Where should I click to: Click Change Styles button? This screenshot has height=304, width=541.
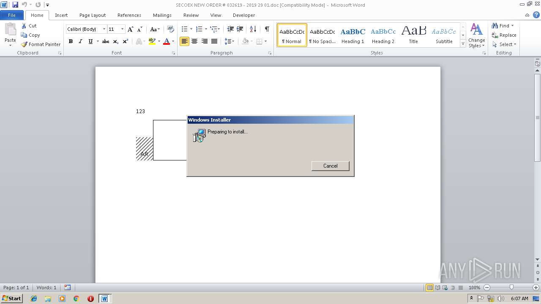click(x=476, y=35)
